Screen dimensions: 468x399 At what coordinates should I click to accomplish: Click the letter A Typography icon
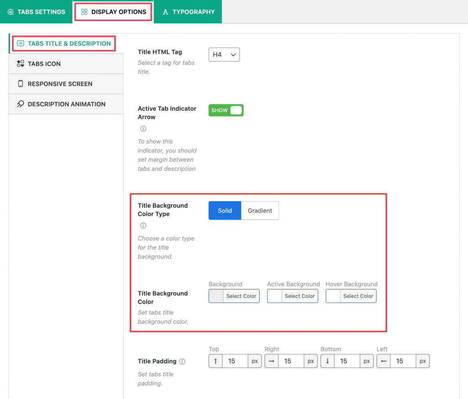[165, 12]
